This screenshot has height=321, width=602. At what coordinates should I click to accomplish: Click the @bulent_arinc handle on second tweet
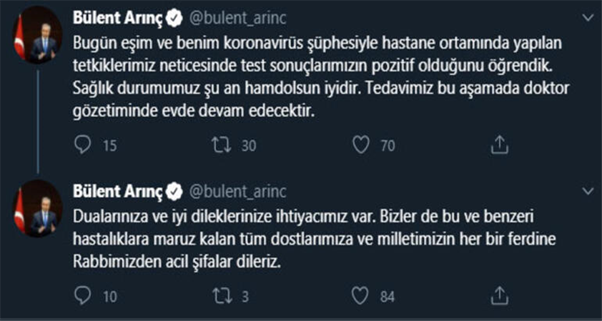pos(229,191)
